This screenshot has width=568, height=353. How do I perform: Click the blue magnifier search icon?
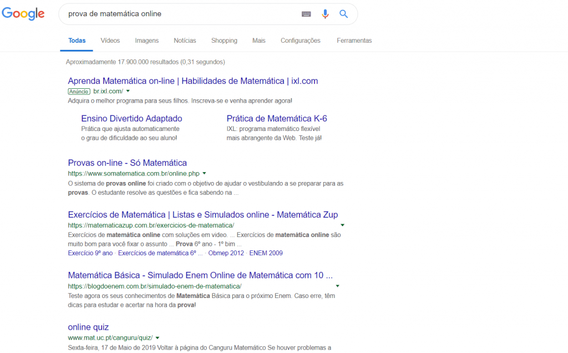pyautogui.click(x=343, y=14)
